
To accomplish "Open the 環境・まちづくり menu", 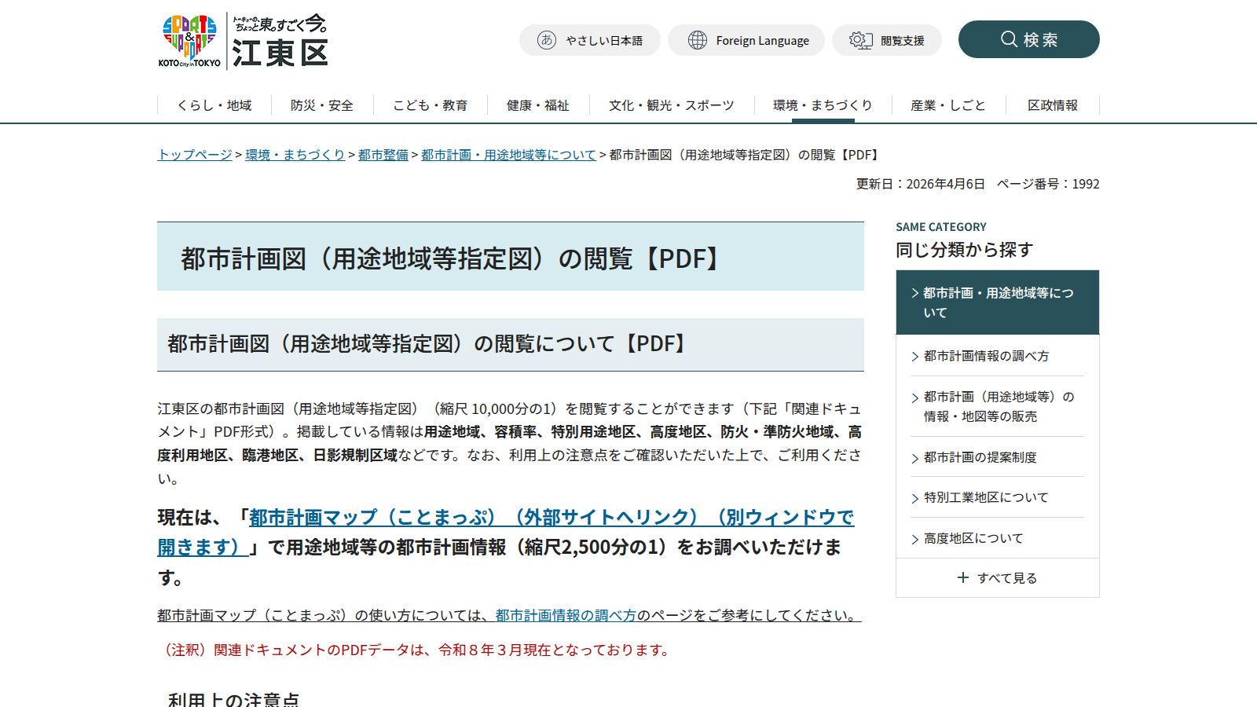I will [823, 105].
